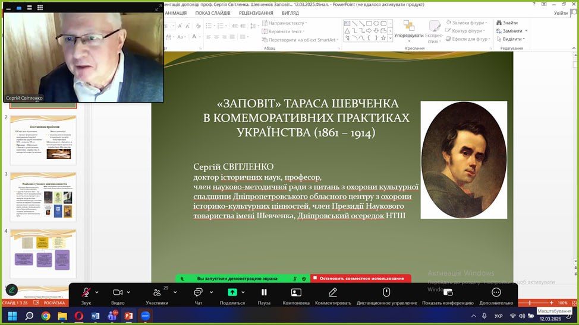Viewport: 579px width, 325px height.
Task: Select slide 3 thumbnail in panel
Action: coord(43,196)
